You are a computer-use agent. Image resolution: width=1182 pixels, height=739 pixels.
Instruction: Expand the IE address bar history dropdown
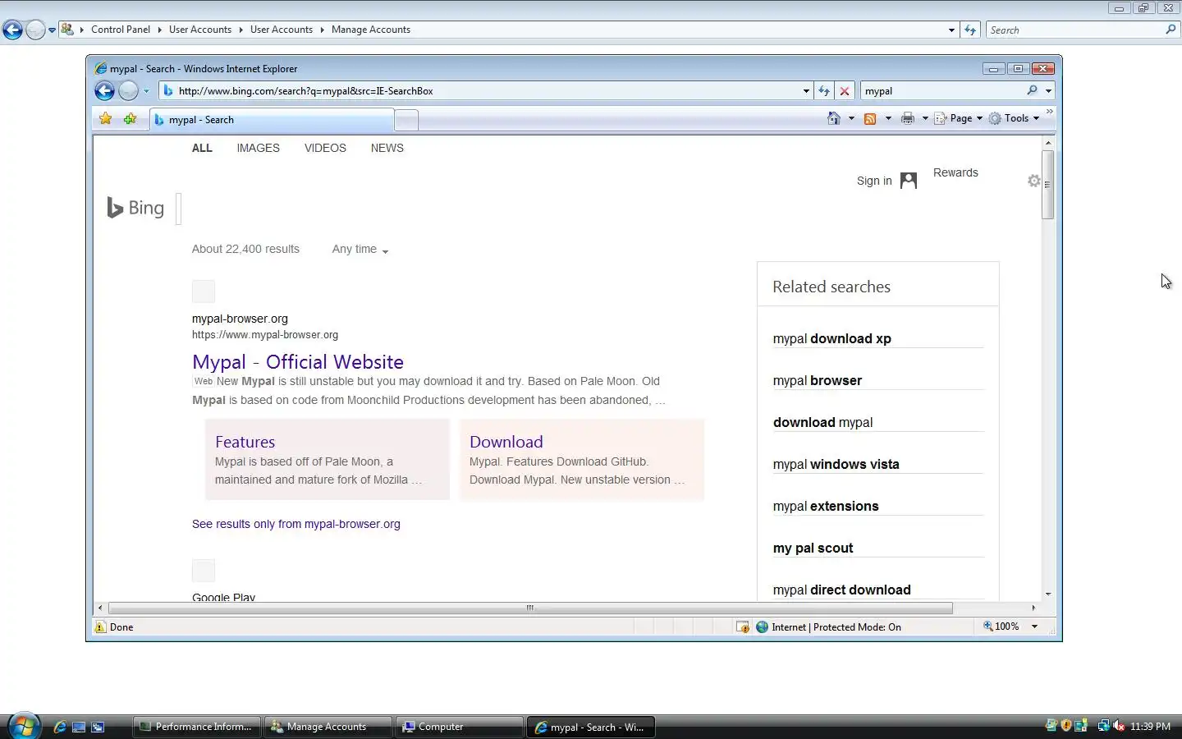806,91
